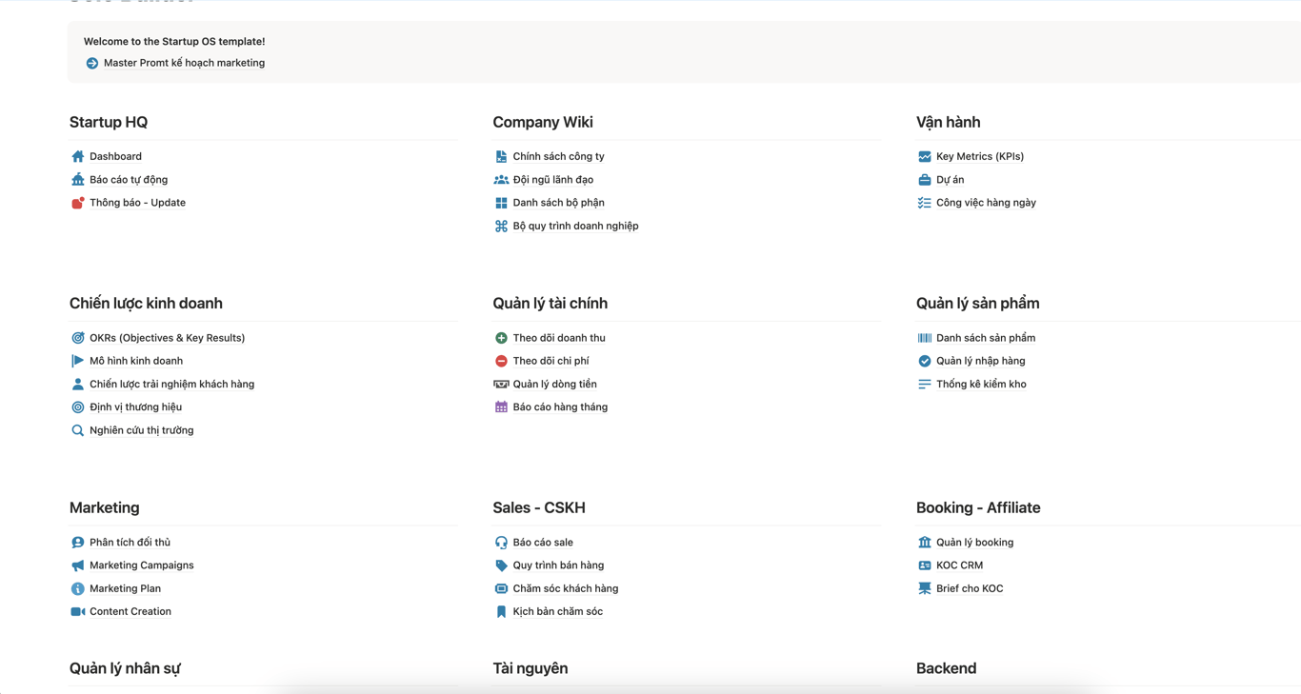Click the arrow icon beside Master Promt link
Viewport: 1301px width, 694px height.
point(92,63)
